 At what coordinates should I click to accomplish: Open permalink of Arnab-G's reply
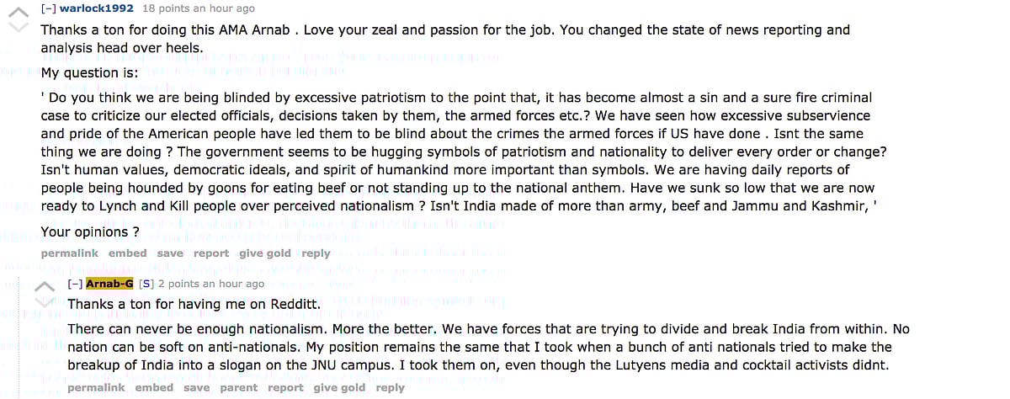click(96, 388)
